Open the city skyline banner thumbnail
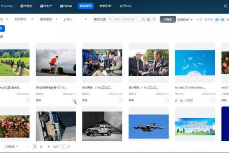The image size is (229, 153). pos(195,127)
